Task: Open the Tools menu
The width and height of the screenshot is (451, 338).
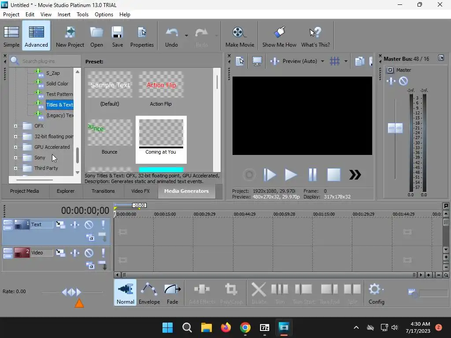Action: 82,15
